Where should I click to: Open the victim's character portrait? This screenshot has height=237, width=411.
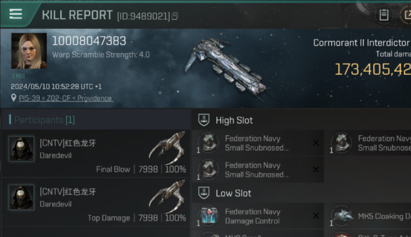[x=29, y=51]
